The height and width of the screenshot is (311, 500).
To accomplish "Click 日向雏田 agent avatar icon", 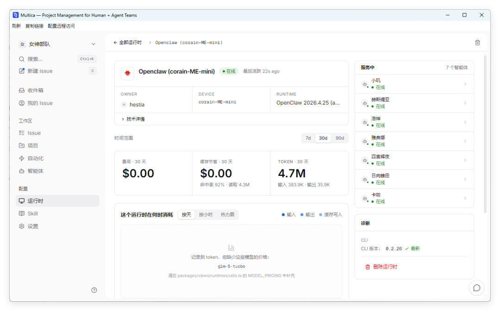I will click(x=365, y=180).
